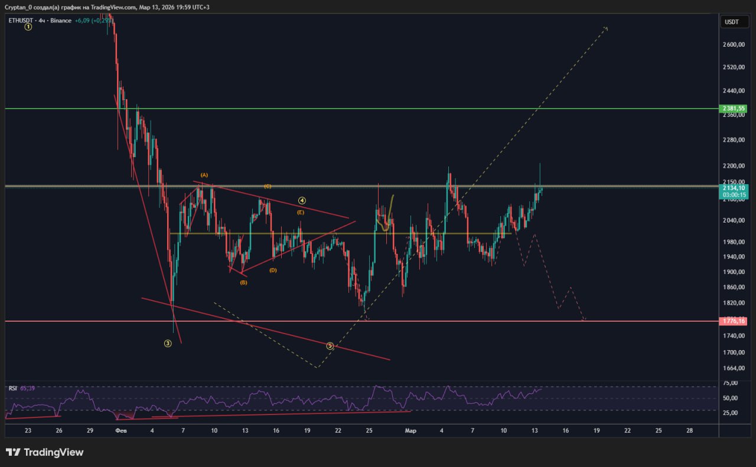Click the Binance exchange label
The image size is (756, 467).
(x=61, y=21)
